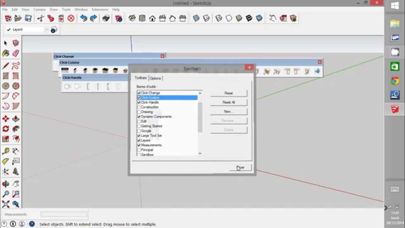Pick the Polygon tool
The width and height of the screenshot is (405, 228).
pos(16,86)
